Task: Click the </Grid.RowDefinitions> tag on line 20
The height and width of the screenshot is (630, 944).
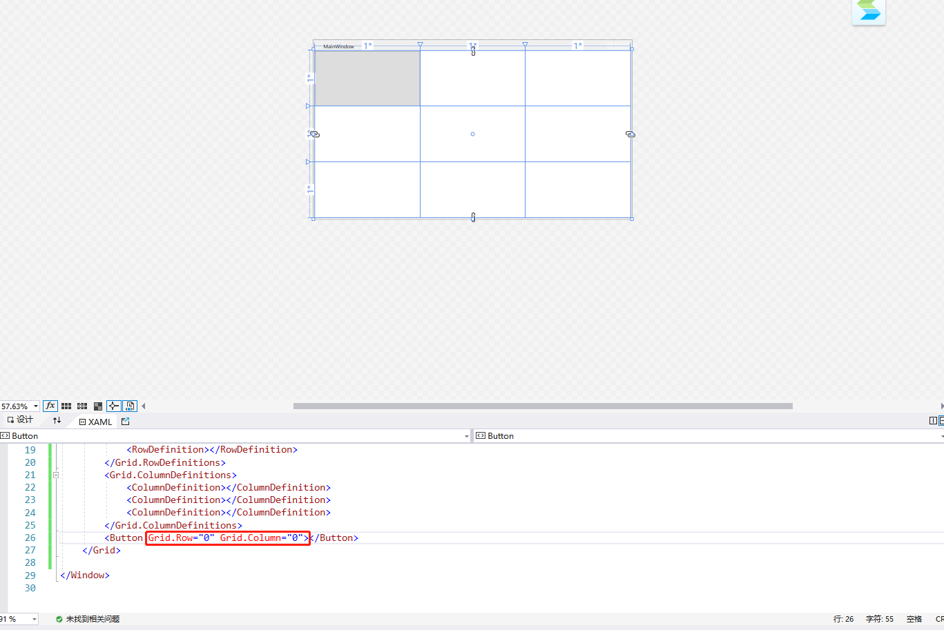Action: tap(165, 462)
